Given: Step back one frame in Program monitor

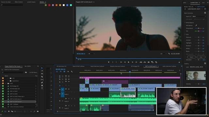Looking at the screenshot, I should point(125,62).
